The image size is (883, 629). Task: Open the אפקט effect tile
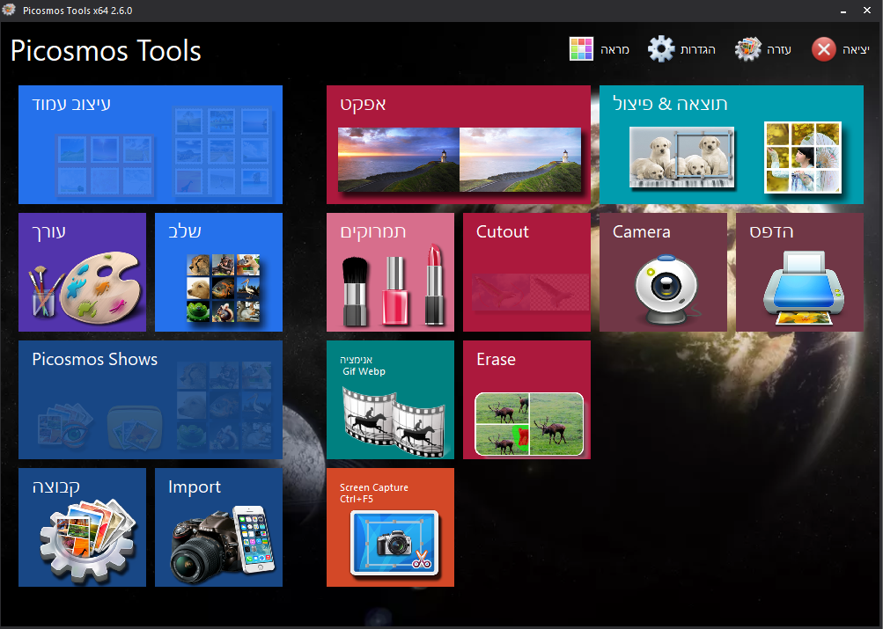click(459, 144)
